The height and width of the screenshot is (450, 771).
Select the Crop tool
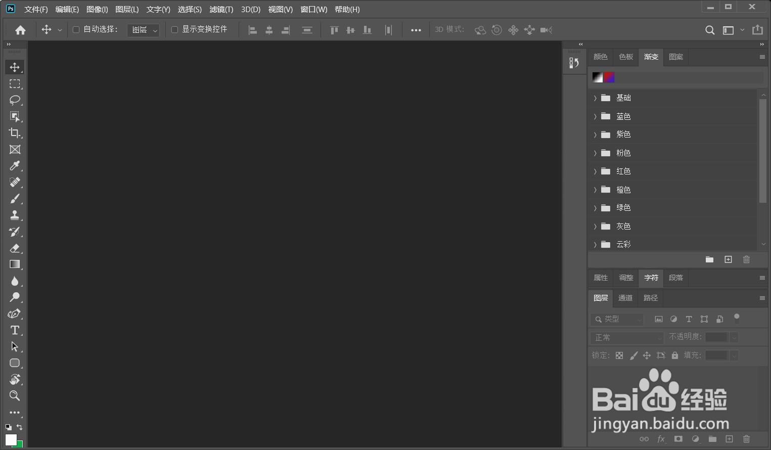(x=15, y=133)
